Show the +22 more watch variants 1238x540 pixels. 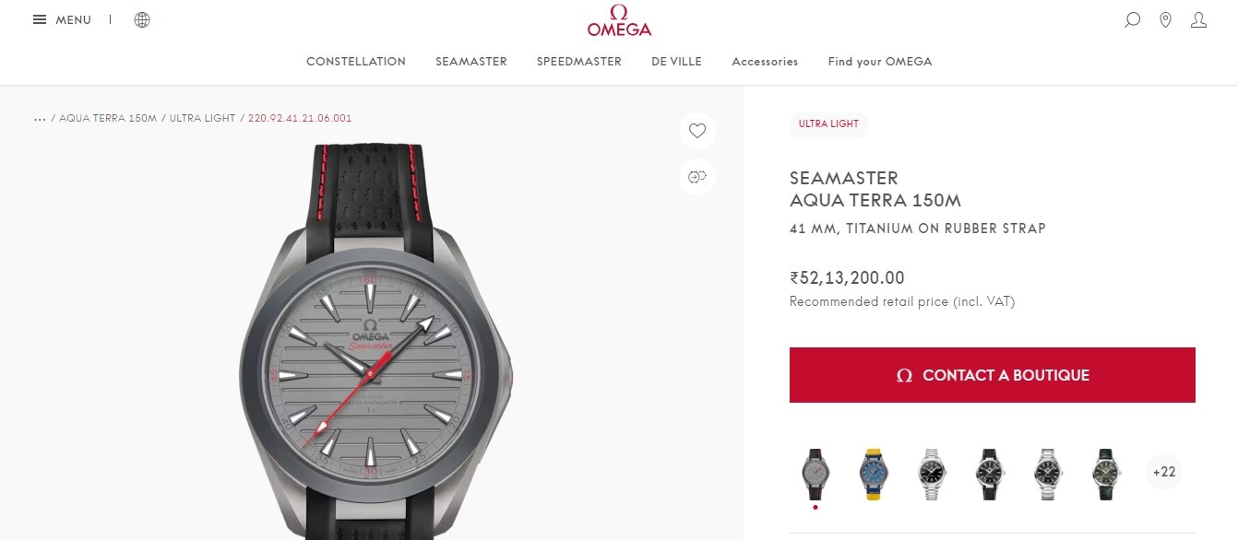pos(1164,472)
